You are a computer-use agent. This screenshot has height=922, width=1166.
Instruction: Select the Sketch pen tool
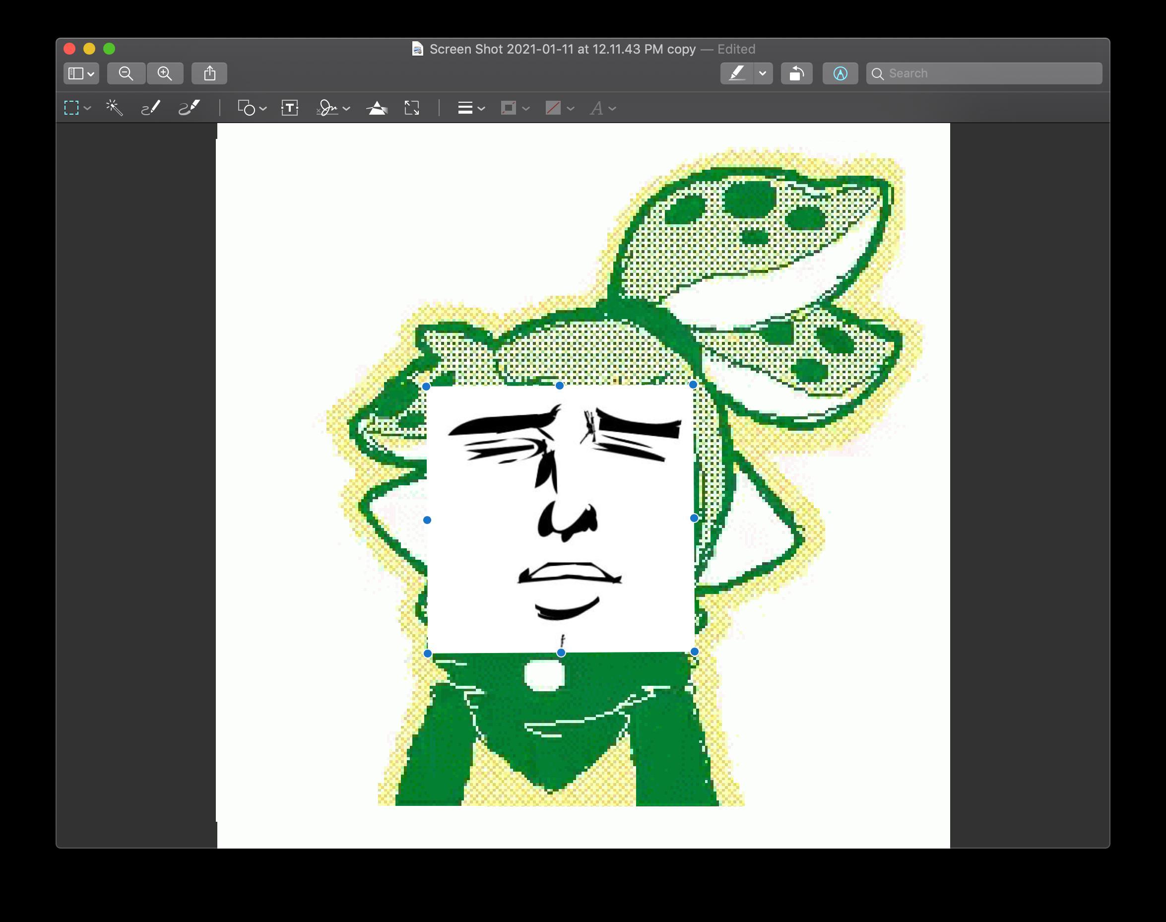click(151, 108)
